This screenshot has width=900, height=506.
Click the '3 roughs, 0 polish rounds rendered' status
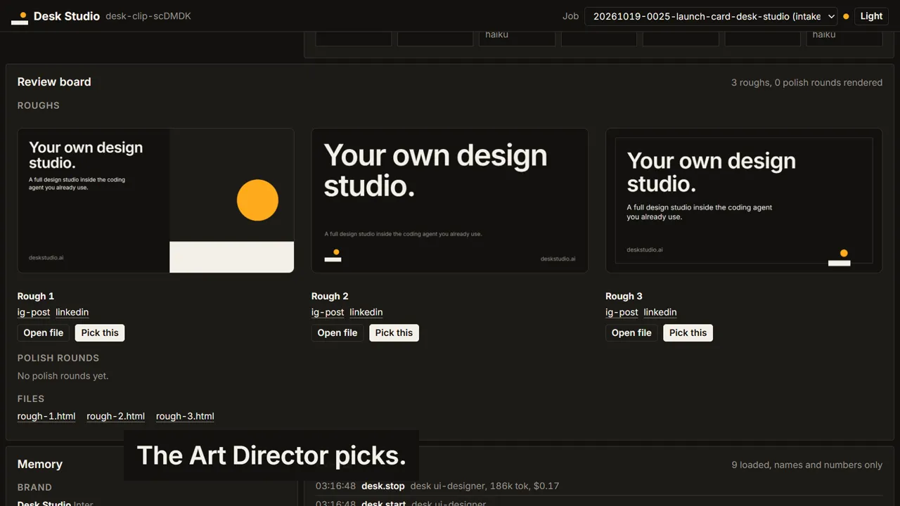(x=806, y=82)
